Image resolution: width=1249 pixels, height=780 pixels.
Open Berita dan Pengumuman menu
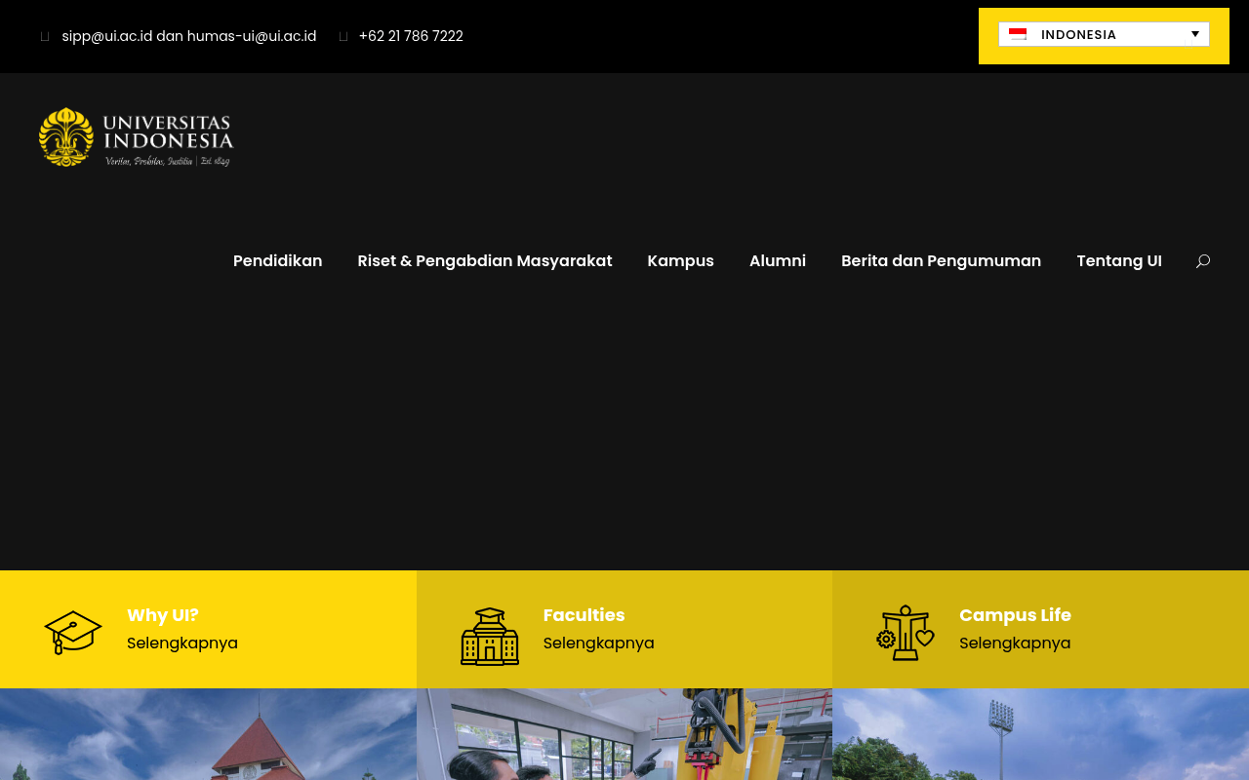coord(942,261)
